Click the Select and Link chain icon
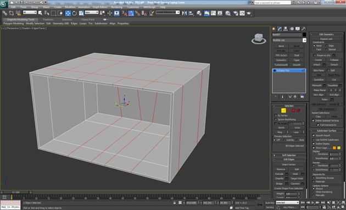Viewport: 346px width, 210px height. pyautogui.click(x=4, y=13)
